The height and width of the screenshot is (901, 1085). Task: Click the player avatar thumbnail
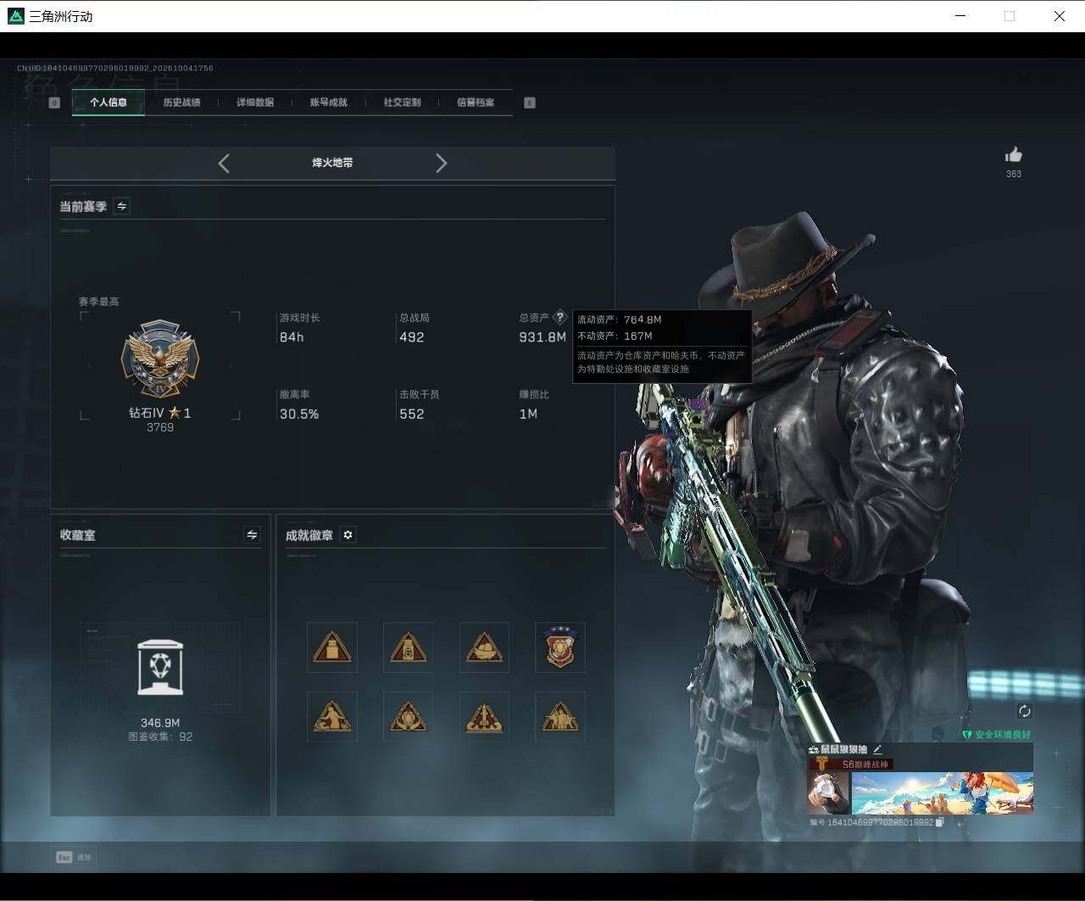[828, 793]
